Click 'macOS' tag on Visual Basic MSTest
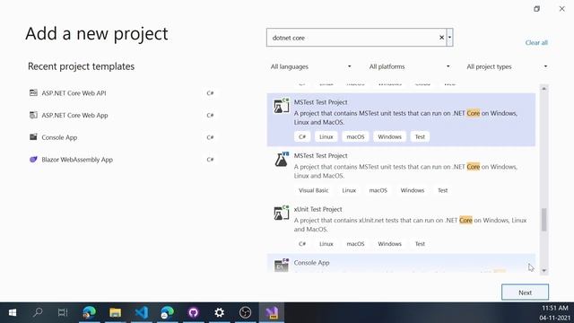The height and width of the screenshot is (323, 574). 378,190
